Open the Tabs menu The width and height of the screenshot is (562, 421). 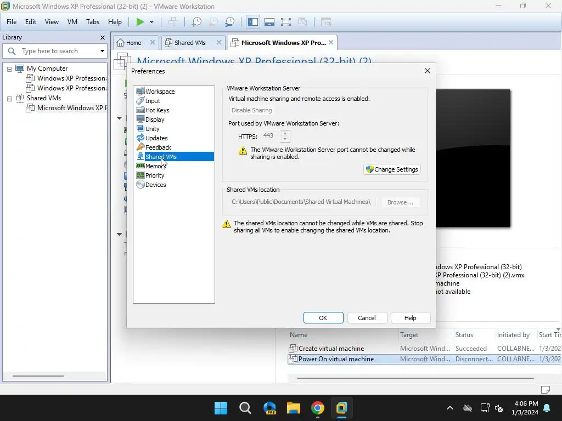(92, 22)
